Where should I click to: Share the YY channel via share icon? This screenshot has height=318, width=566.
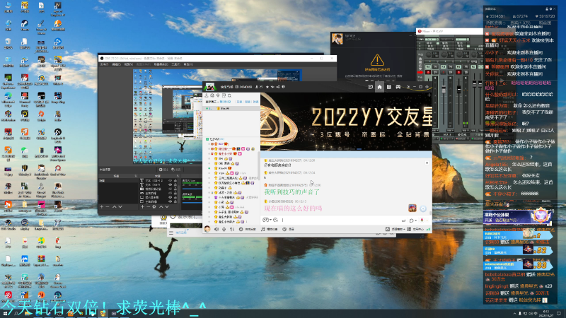tap(278, 87)
